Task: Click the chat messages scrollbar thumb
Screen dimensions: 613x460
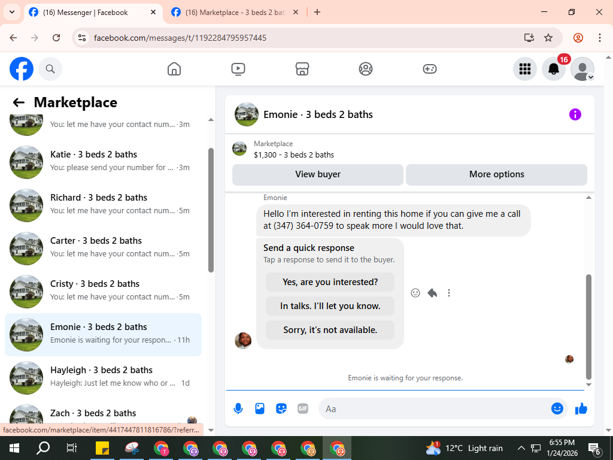Action: (x=589, y=326)
